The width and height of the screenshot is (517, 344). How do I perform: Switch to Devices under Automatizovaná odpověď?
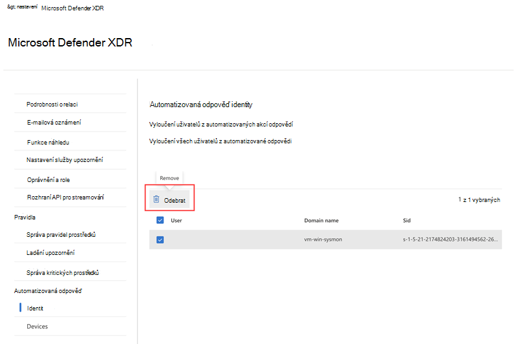37,326
